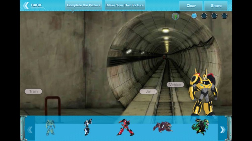Open Make Your Own Picture tab
252x141 pixels.
tap(125, 5)
